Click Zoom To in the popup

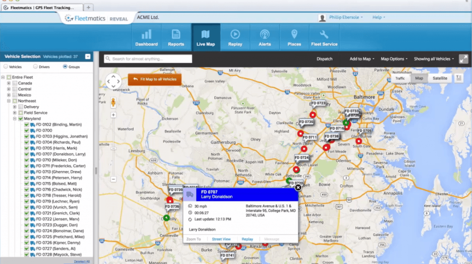tap(194, 239)
